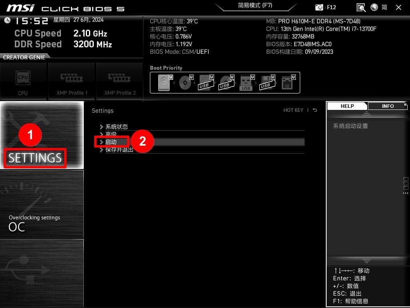Click the Boot Priority heading

coord(166,68)
